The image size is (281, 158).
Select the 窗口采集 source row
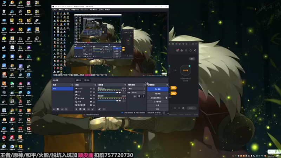[85, 98]
